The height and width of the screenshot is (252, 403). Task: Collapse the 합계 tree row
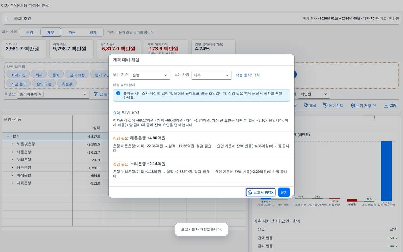coord(8,136)
